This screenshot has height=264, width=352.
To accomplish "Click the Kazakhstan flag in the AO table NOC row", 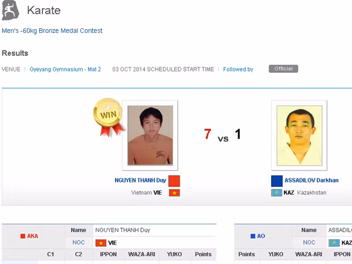I will tap(334, 243).
